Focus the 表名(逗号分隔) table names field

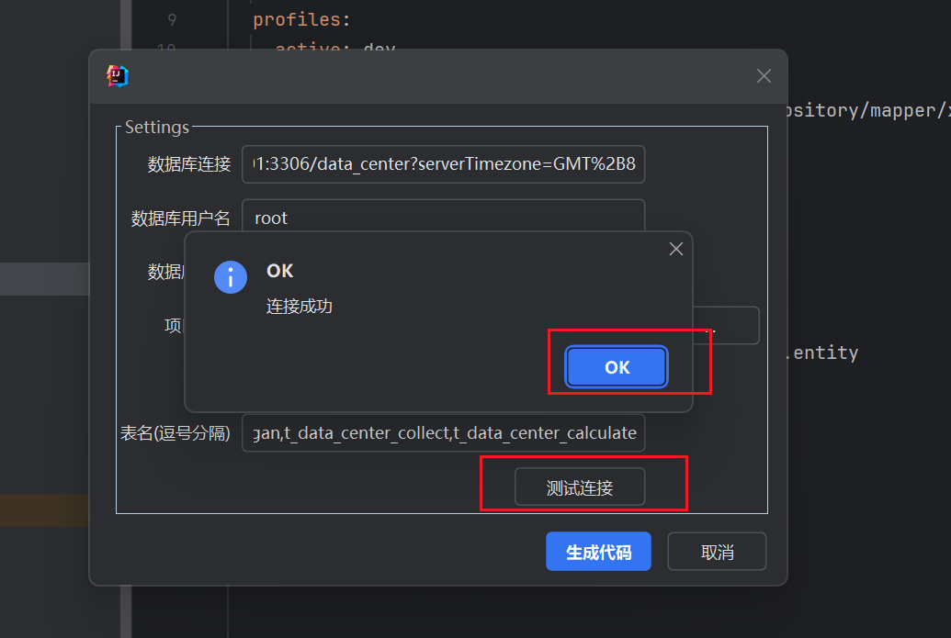pyautogui.click(x=444, y=433)
